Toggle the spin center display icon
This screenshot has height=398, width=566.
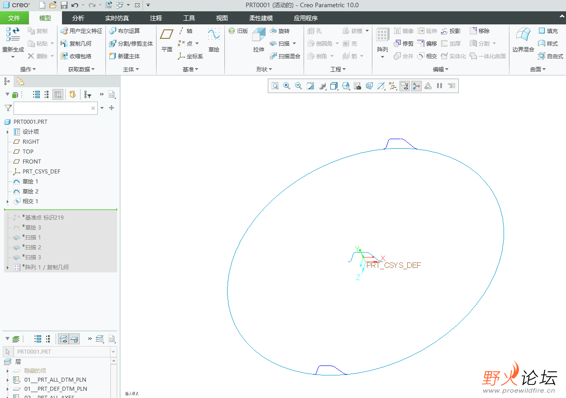click(417, 86)
